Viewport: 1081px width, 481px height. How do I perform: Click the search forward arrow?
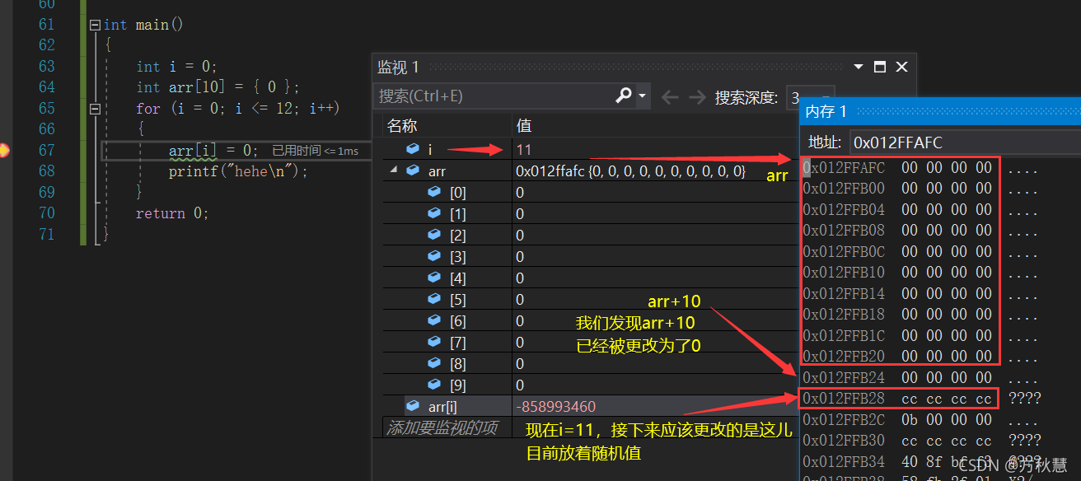click(697, 97)
